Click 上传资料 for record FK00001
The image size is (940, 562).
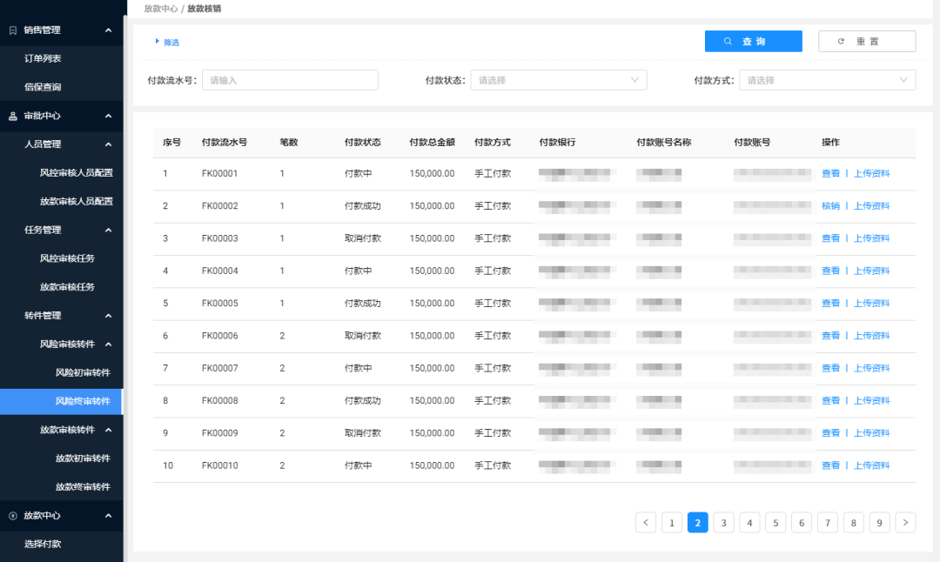click(870, 173)
